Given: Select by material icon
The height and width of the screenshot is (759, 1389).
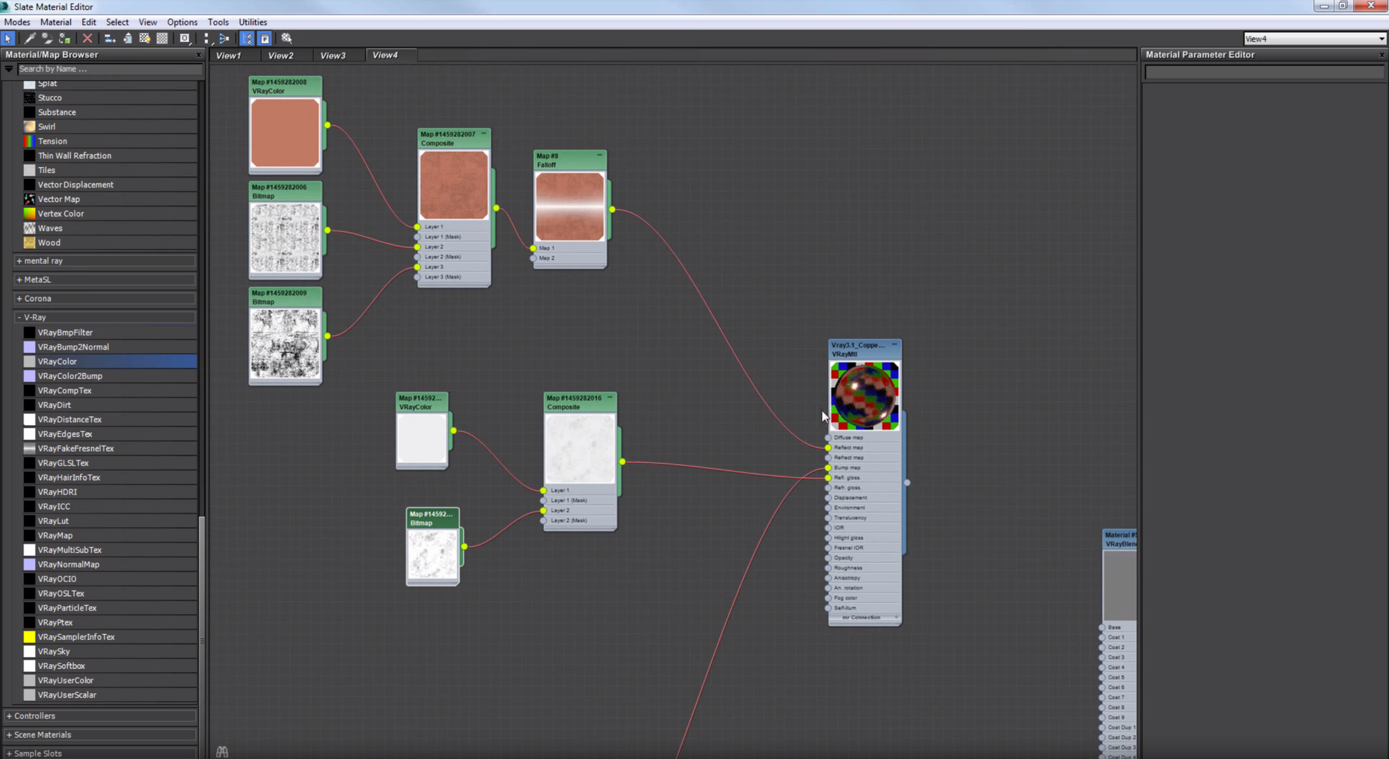Looking at the screenshot, I should click(x=287, y=38).
